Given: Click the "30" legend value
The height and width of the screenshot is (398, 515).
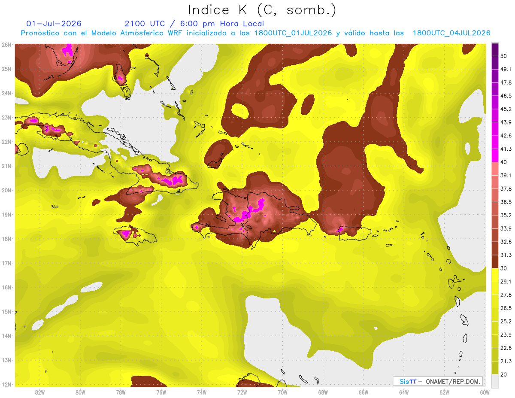Looking at the screenshot, I should pos(504,269).
